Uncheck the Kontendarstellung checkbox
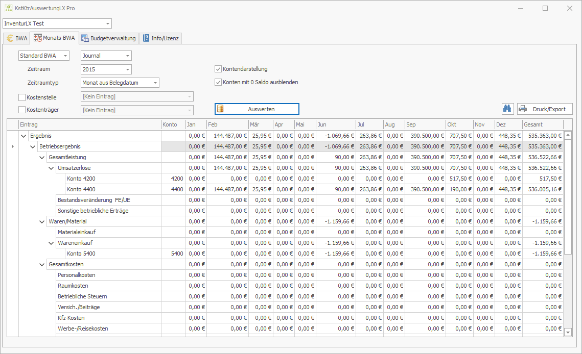Viewport: 582px width, 354px height. click(x=218, y=69)
